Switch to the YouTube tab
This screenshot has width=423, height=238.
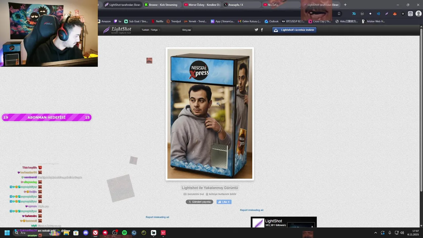coord(281,5)
